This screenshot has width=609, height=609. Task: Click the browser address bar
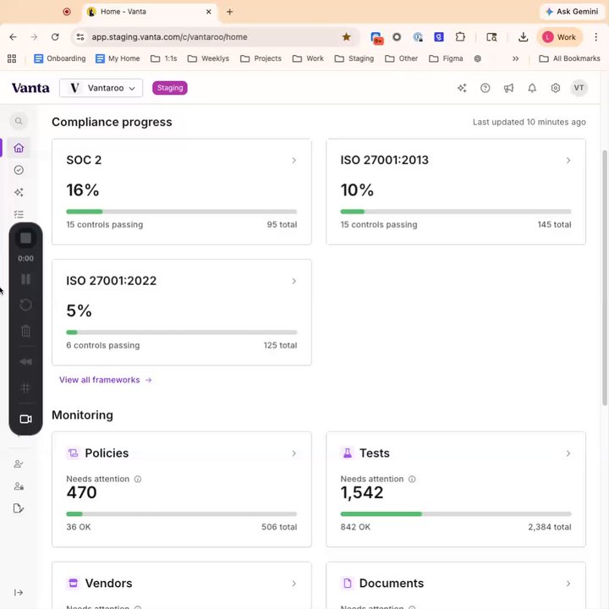pyautogui.click(x=211, y=37)
